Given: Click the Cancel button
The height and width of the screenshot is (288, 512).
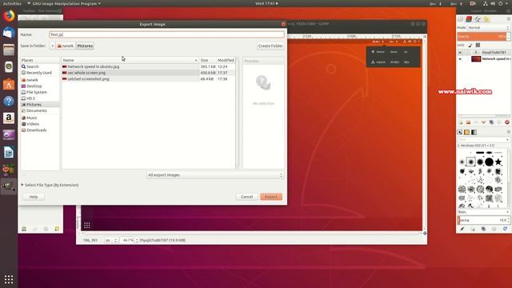Looking at the screenshot, I should (x=247, y=197).
